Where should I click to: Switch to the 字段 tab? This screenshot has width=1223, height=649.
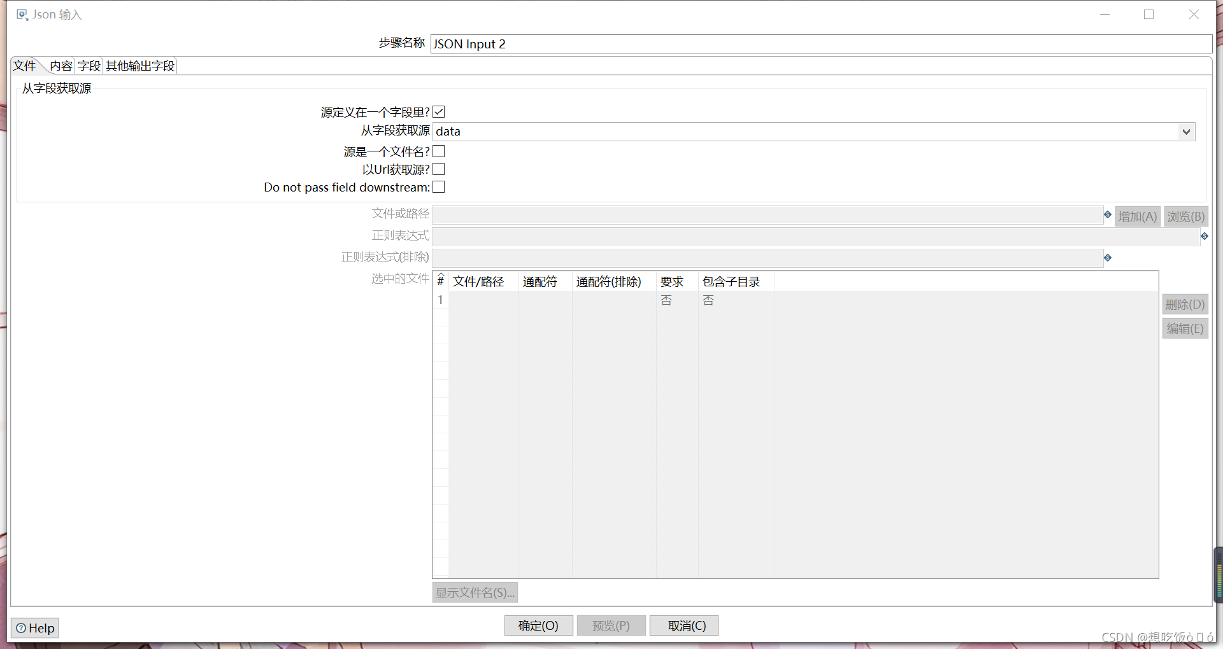[x=89, y=66]
